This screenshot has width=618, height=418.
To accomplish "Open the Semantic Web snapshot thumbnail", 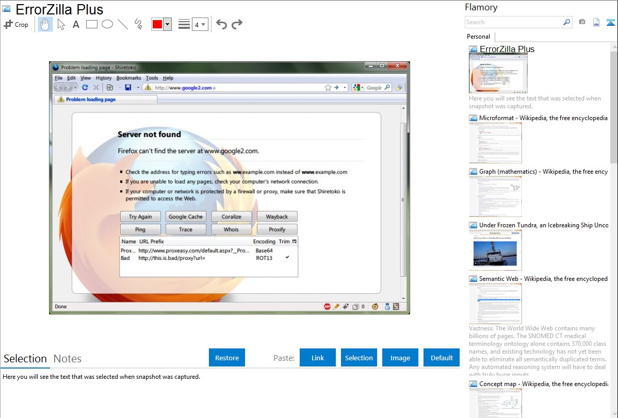I will (495, 304).
